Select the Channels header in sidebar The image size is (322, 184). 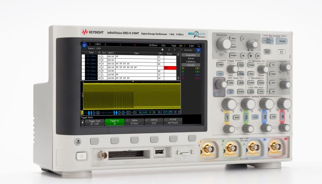tap(191, 65)
